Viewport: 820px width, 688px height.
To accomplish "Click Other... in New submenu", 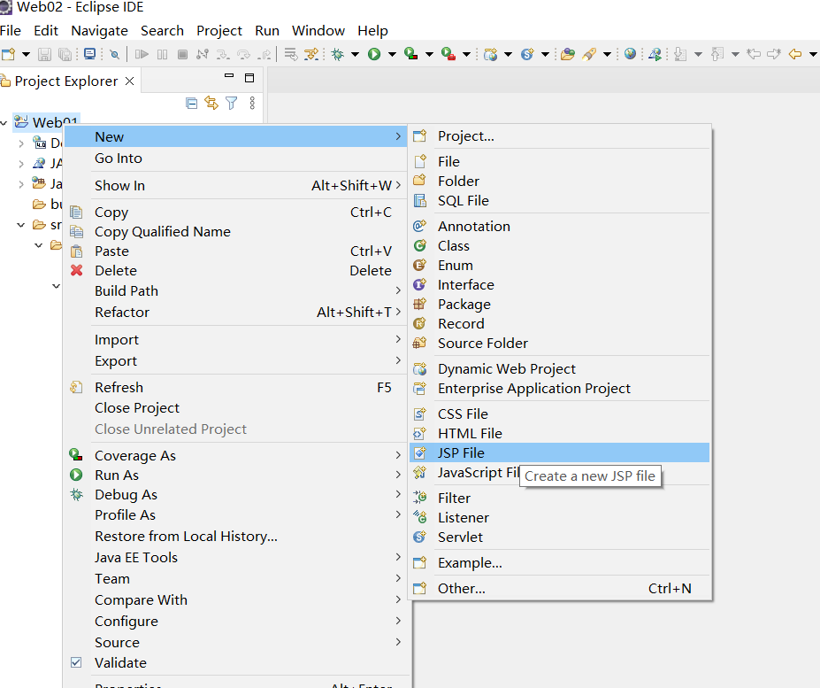I will (560, 588).
